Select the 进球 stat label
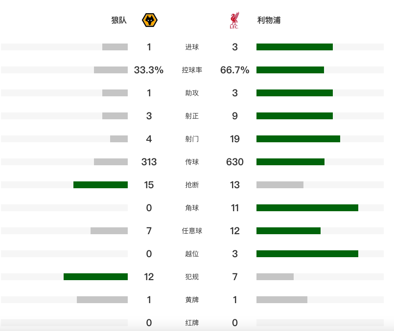 (192, 47)
